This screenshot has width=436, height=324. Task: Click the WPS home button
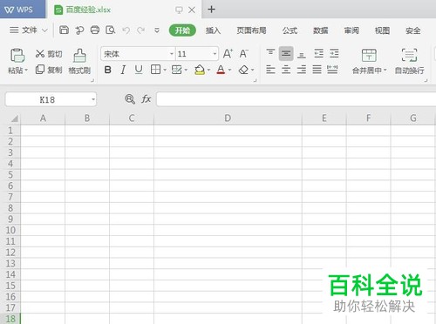[x=23, y=10]
